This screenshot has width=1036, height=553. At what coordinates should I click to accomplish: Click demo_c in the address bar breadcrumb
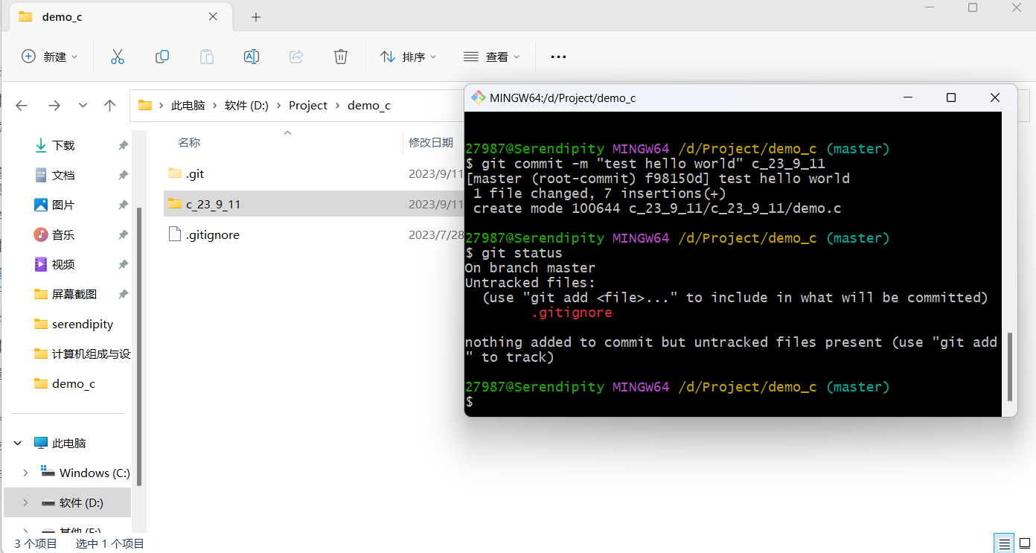(x=369, y=106)
